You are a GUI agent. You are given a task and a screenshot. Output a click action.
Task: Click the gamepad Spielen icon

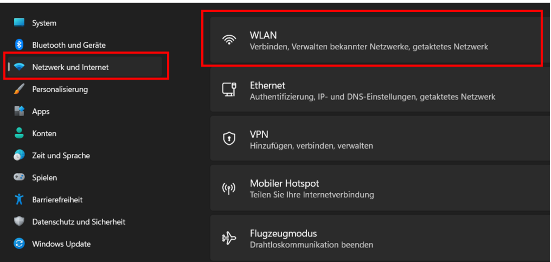pos(19,177)
